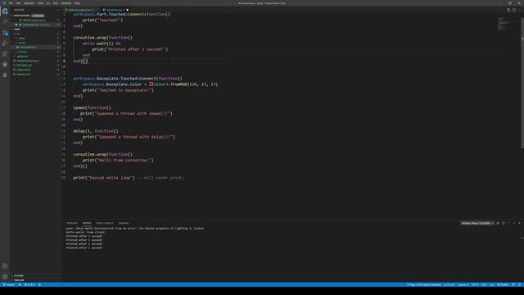Open the Roblox output channel dropdown
This screenshot has height=295, width=524.
(477, 223)
